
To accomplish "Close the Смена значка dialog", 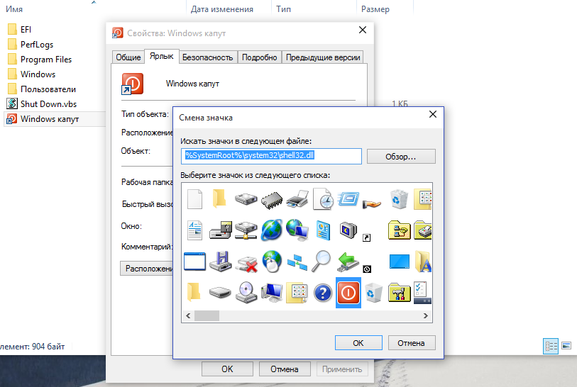I will pos(433,114).
